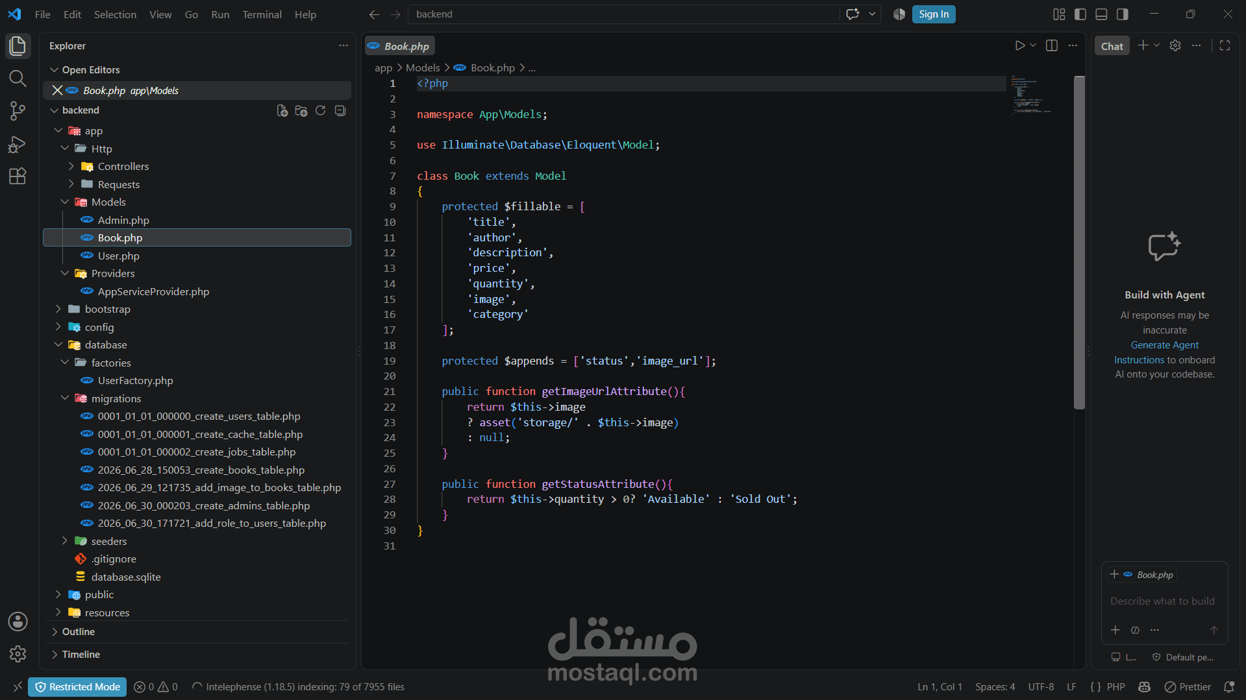Toggle the Secondary Side Bar
The image size is (1246, 700).
pyautogui.click(x=1123, y=14)
